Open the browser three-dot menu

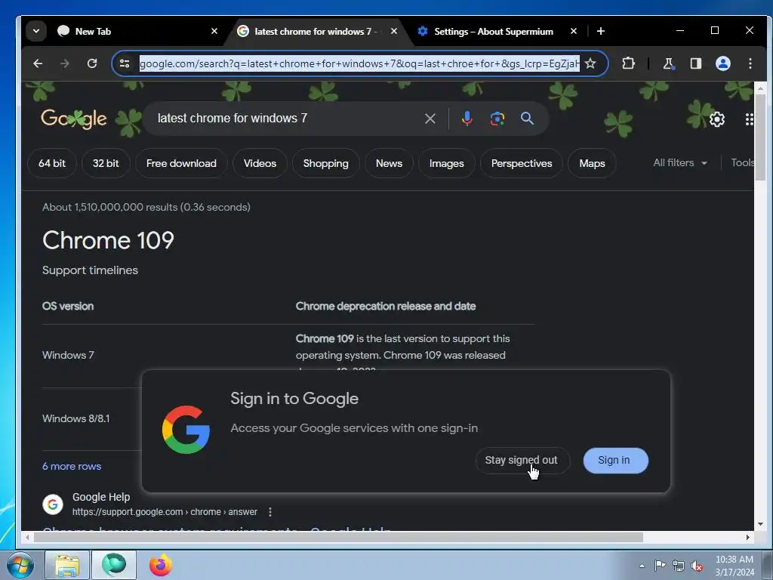click(x=750, y=63)
